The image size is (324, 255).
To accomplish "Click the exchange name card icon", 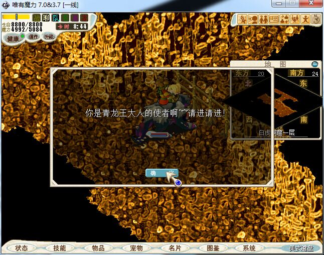I will (274, 20).
